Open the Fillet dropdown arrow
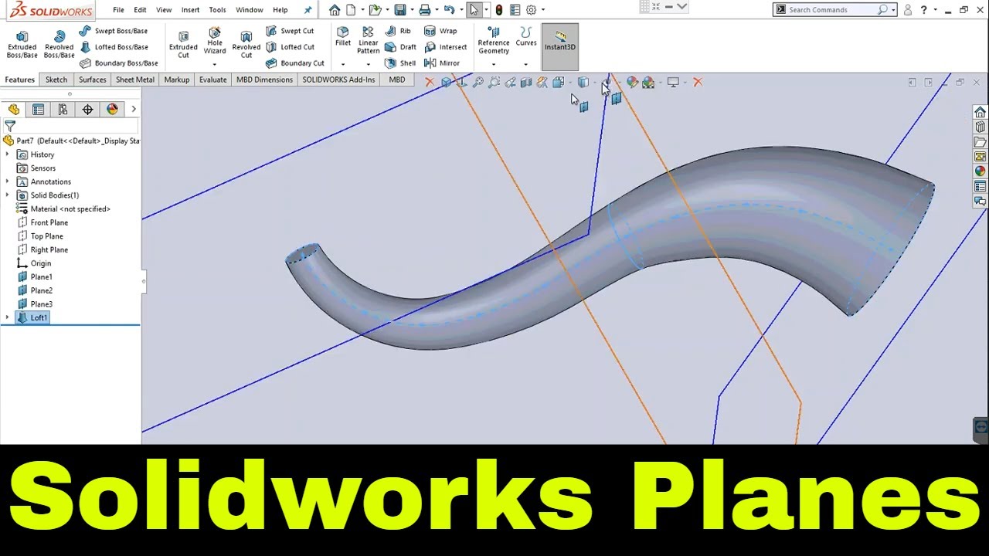Screen dimensions: 989x556 [343, 64]
